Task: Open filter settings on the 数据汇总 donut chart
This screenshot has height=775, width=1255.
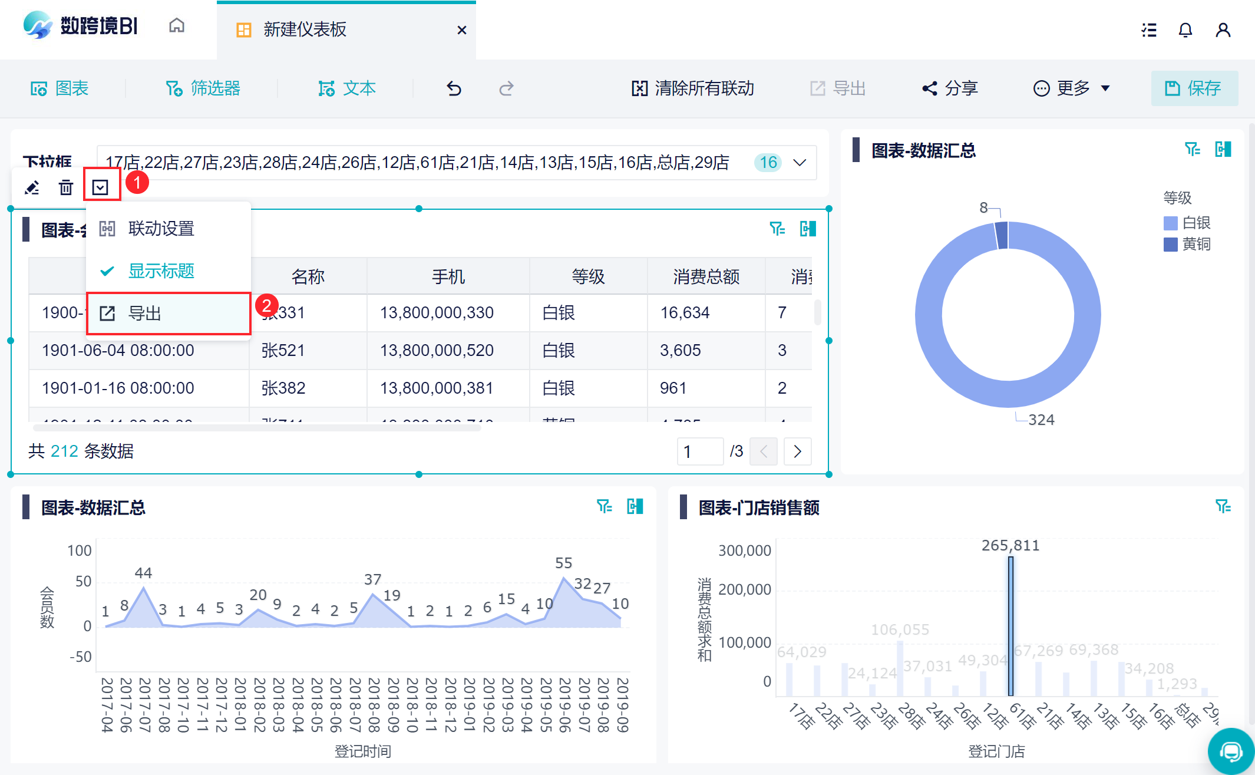Action: tap(1193, 150)
